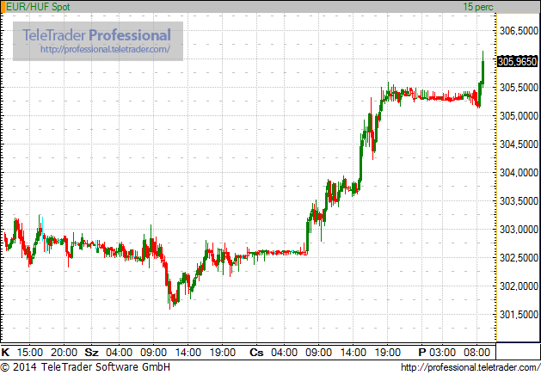Click the 20:00 time axis label

65,352
